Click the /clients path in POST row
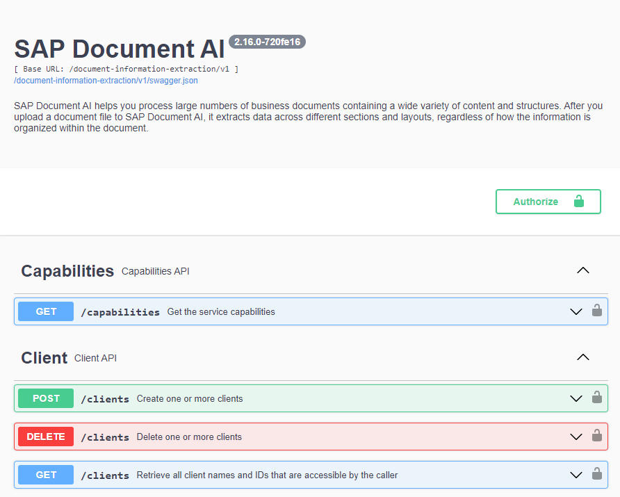 tap(105, 399)
